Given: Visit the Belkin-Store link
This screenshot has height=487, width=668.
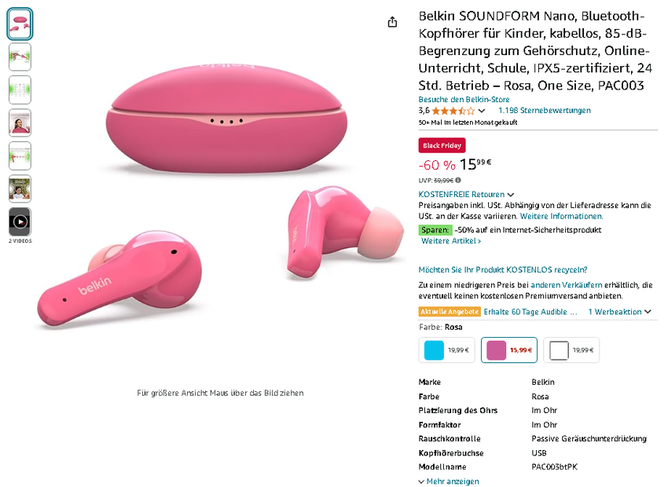Looking at the screenshot, I should (464, 100).
